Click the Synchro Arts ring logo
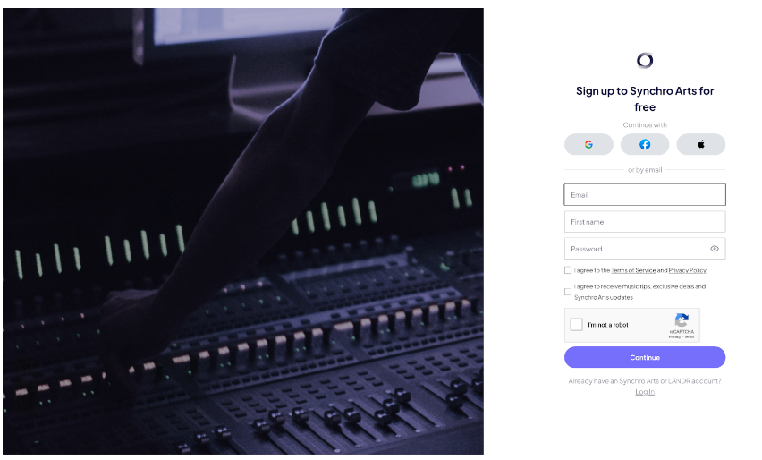This screenshot has height=460, width=762. pos(645,60)
